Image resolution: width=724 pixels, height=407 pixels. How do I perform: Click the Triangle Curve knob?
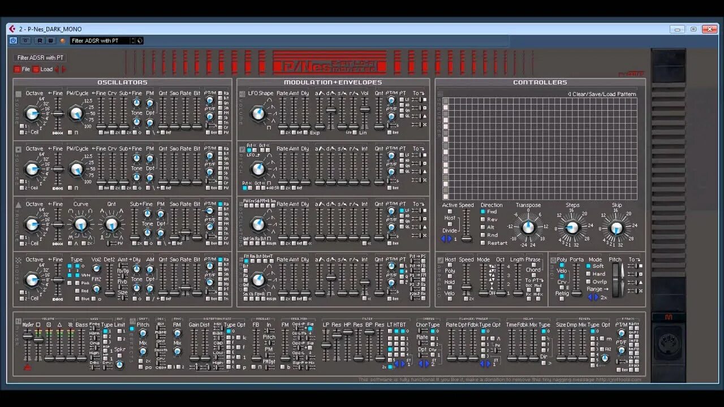tap(80, 225)
